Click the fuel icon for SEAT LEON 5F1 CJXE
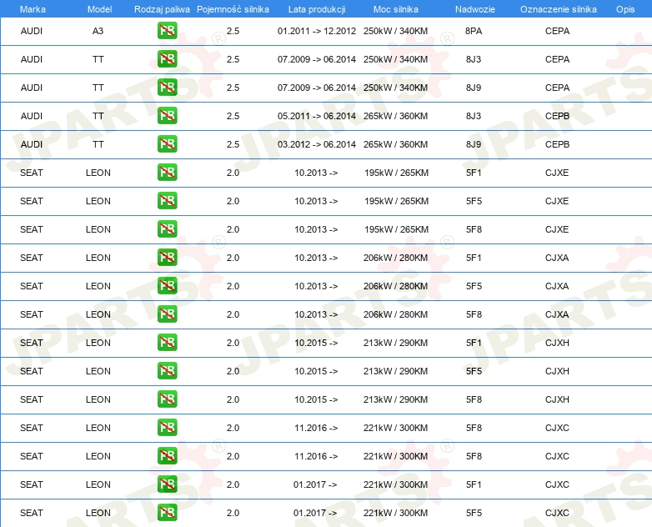Viewport: 652px width, 527px height. pyautogui.click(x=167, y=173)
